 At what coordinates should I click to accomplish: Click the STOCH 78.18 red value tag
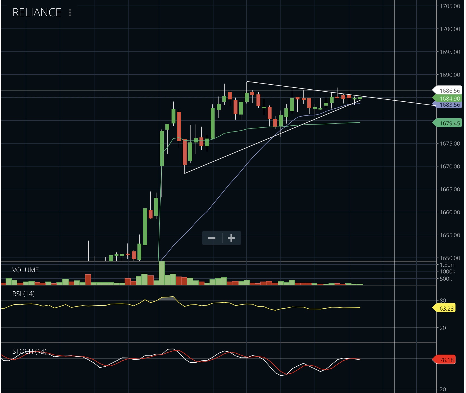(x=444, y=360)
